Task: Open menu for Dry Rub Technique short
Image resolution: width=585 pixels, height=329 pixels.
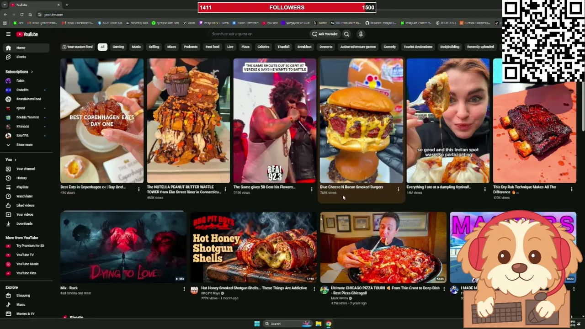Action: tap(571, 189)
